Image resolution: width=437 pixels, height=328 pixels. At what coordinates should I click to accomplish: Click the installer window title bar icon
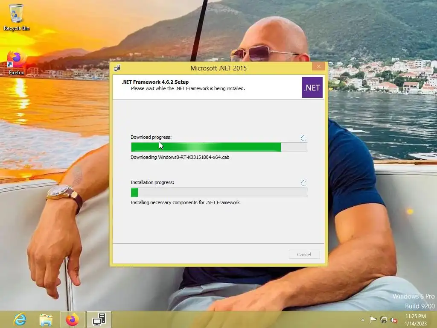pos(117,68)
